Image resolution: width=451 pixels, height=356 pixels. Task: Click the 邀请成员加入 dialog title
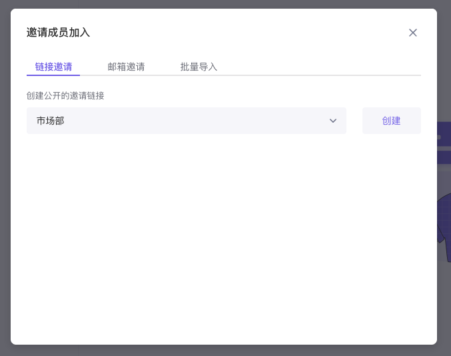click(58, 33)
